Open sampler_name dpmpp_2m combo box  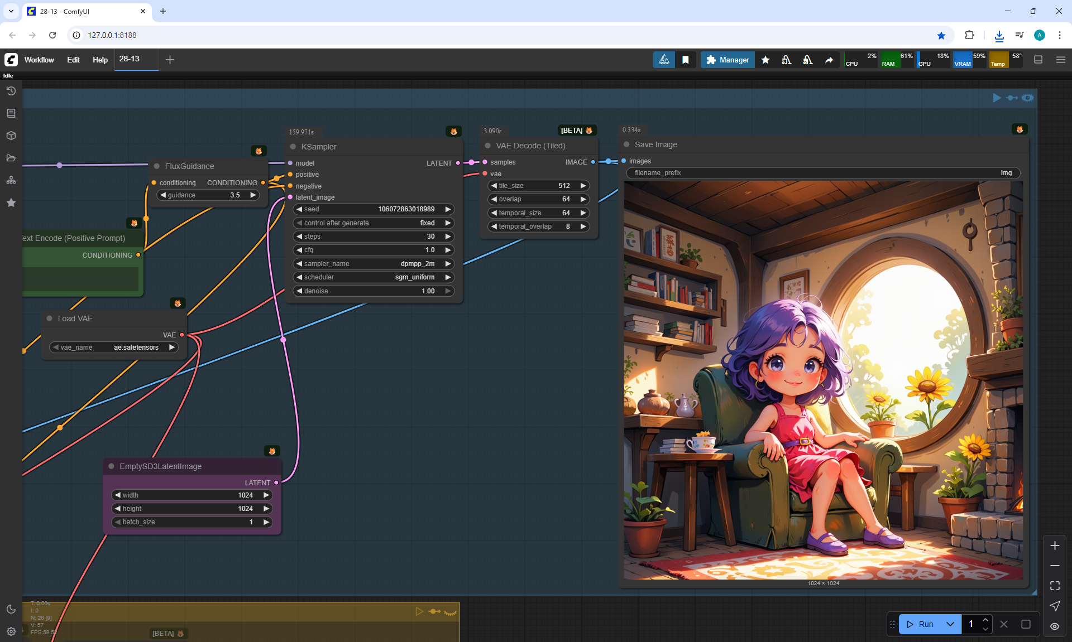[x=373, y=264]
